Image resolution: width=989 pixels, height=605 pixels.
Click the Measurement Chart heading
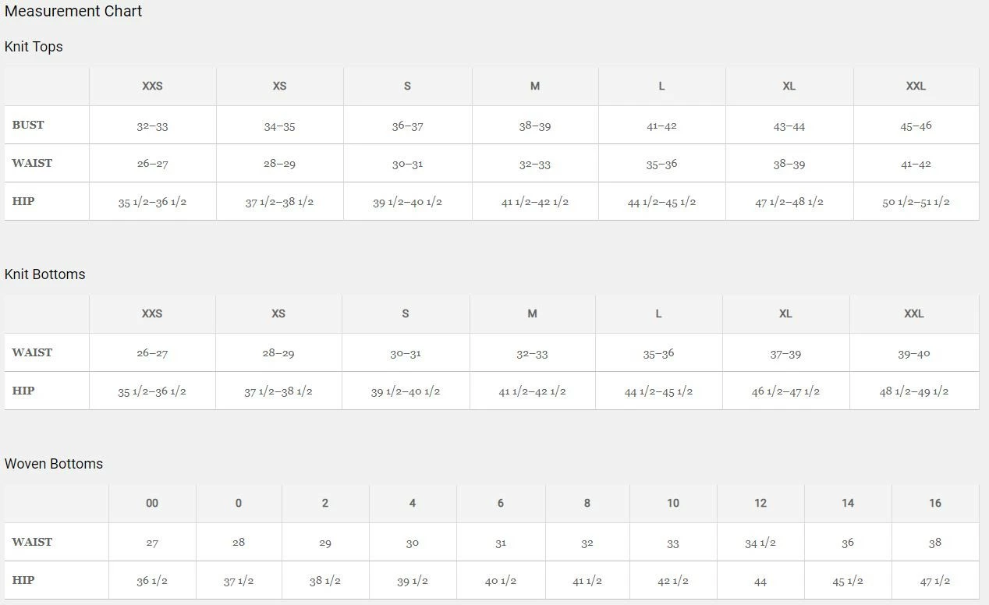(73, 12)
